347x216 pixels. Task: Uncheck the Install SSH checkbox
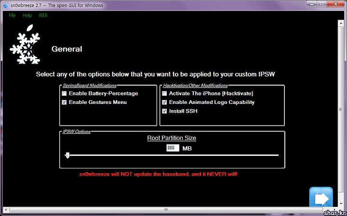pos(164,111)
